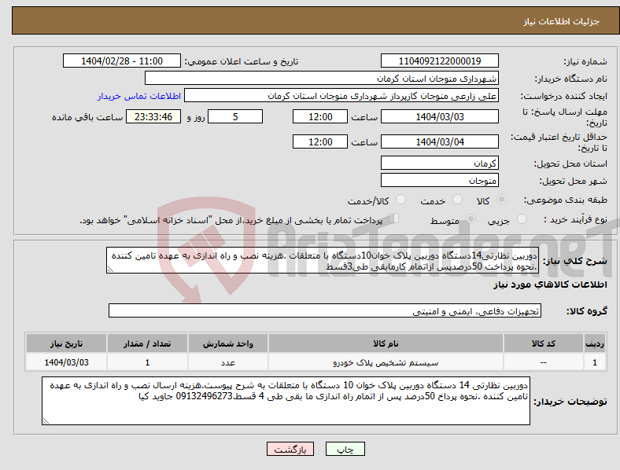Image resolution: width=620 pixels, height=470 pixels.
Task: Click the resize handle of description box
Action: [x=110, y=270]
